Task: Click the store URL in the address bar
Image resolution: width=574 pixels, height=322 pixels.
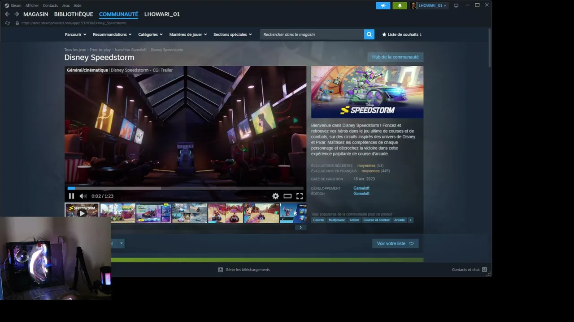Action: point(74,23)
